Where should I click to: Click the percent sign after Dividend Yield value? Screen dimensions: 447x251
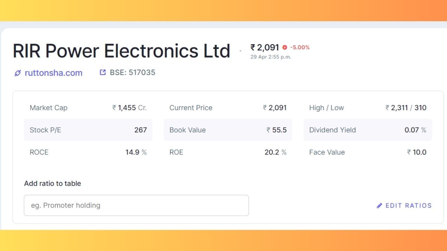click(x=424, y=130)
